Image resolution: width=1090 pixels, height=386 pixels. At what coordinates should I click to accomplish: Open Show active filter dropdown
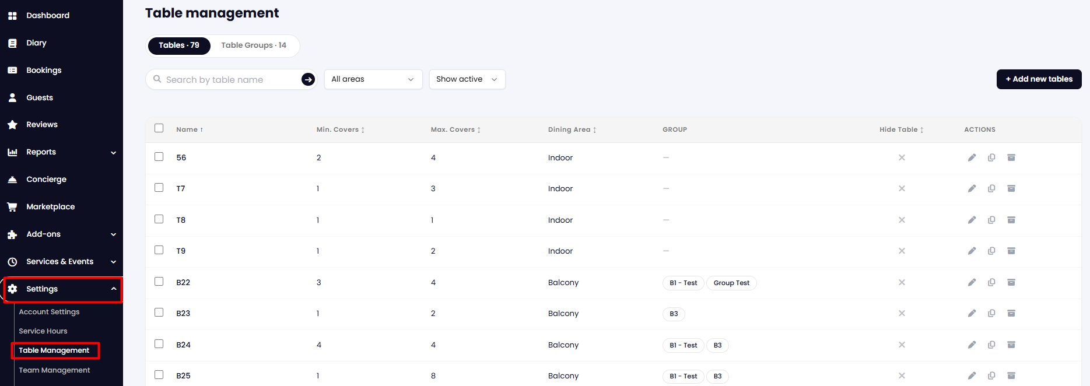[467, 79]
